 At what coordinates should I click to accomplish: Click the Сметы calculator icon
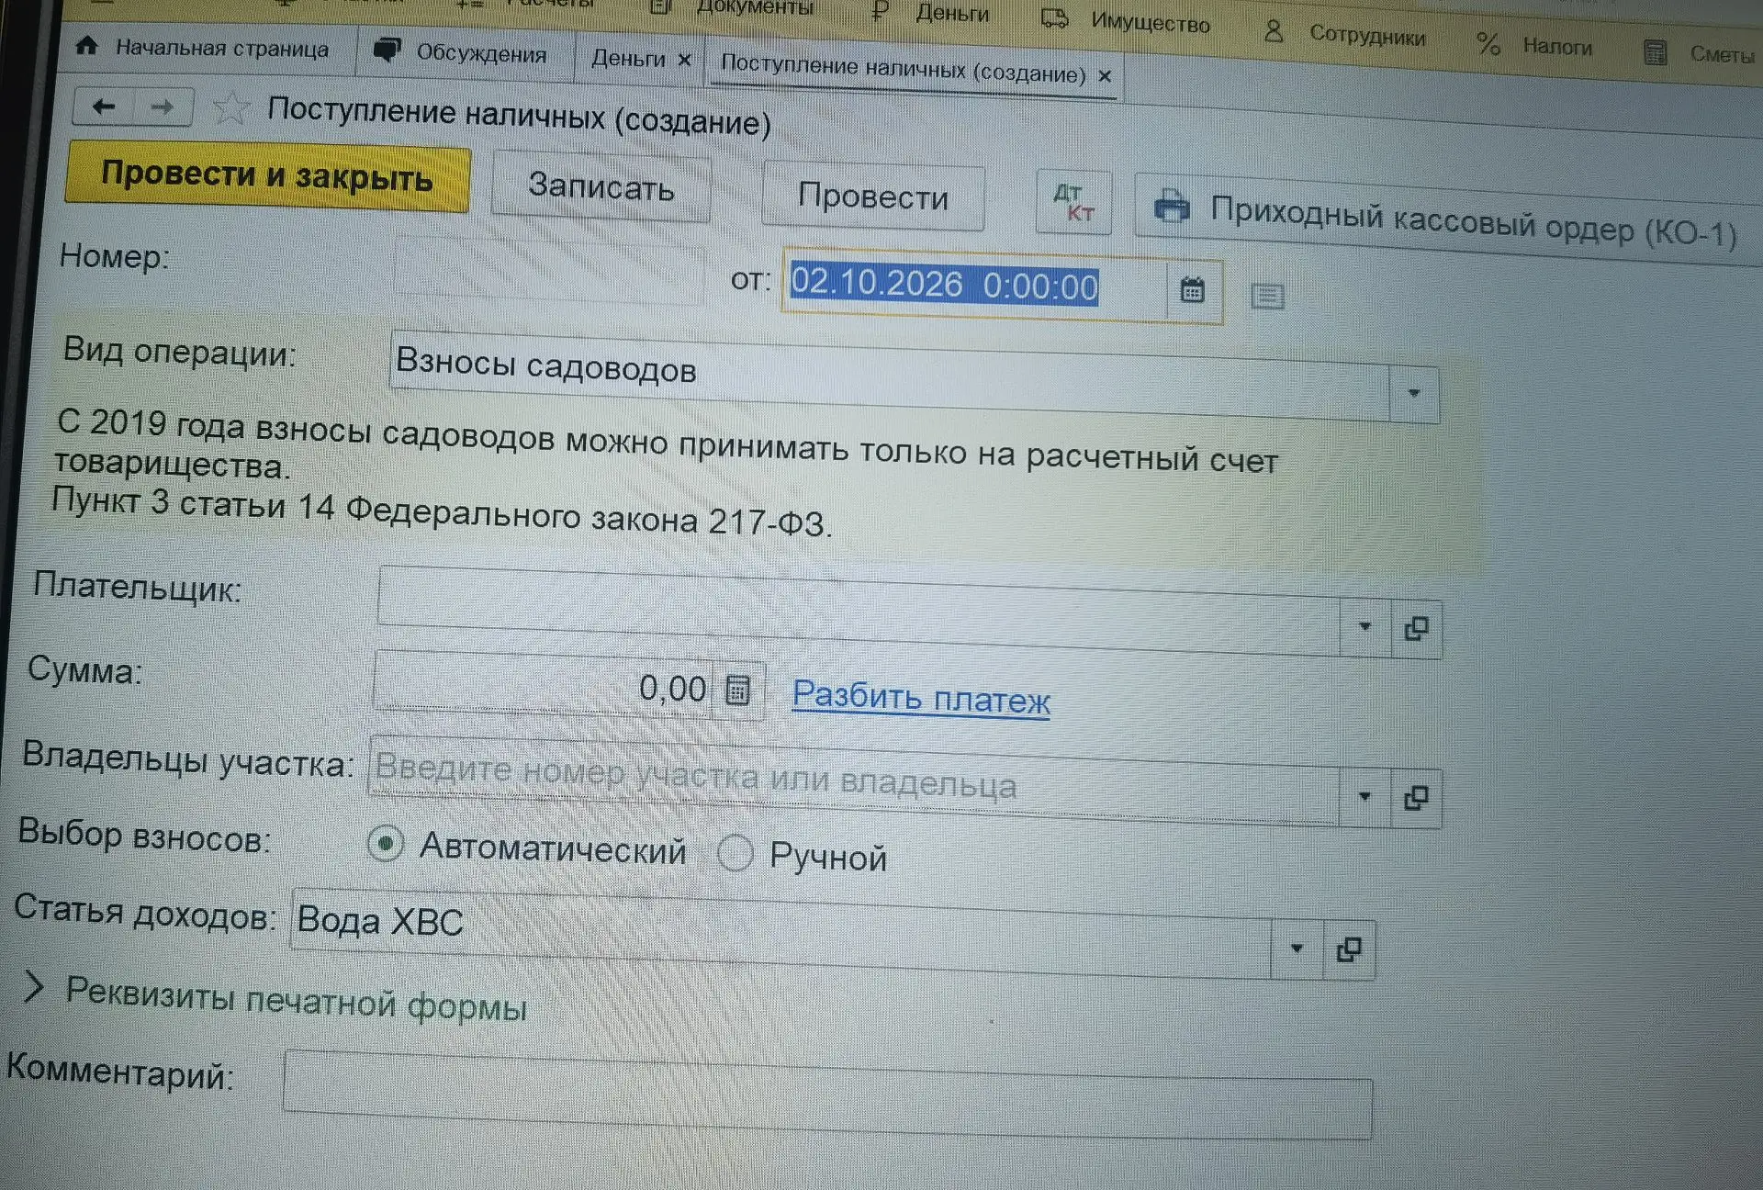point(1655,52)
